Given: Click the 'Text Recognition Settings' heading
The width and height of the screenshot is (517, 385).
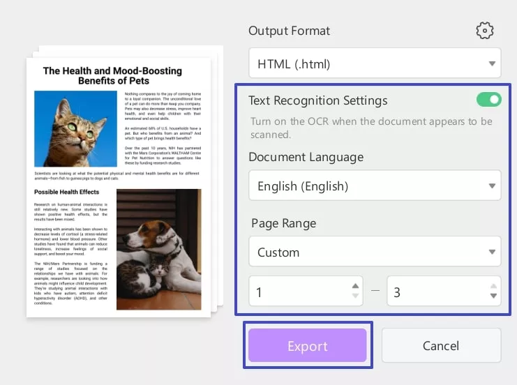Looking at the screenshot, I should tap(318, 100).
